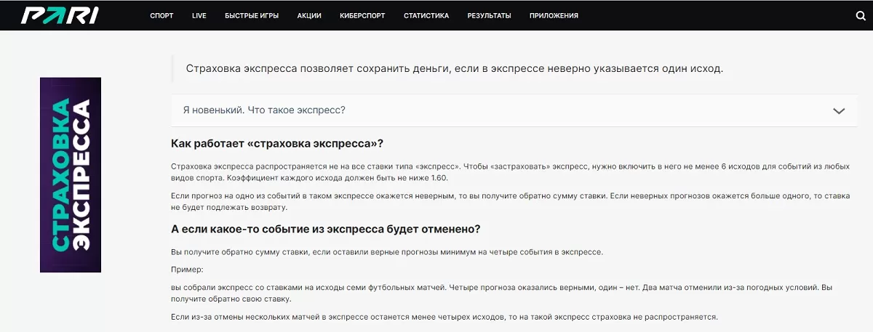This screenshot has height=332, width=873.
Task: Open БЫСТРЫЕ ИГРЫ in the navigation
Action: pyautogui.click(x=252, y=15)
